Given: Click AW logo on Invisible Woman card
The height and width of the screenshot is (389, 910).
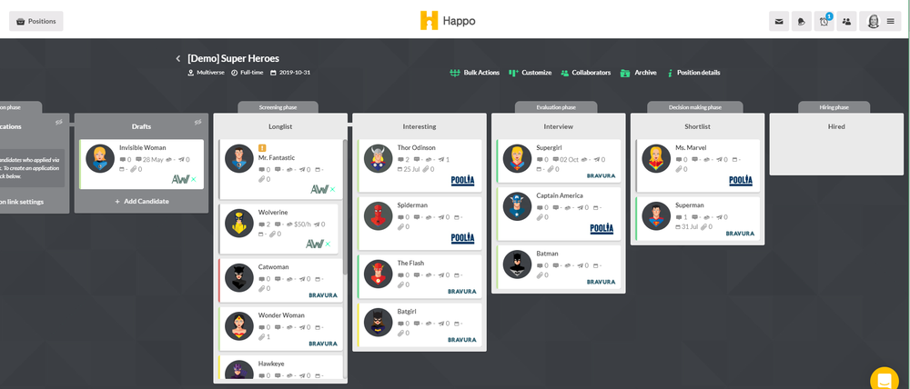Looking at the screenshot, I should [184, 179].
